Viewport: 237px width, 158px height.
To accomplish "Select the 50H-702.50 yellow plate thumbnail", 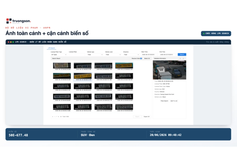I will pyautogui.click(x=124, y=66).
